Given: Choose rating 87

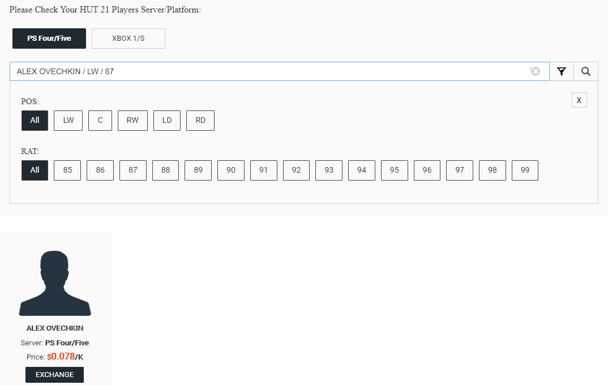Looking at the screenshot, I should [x=133, y=170].
